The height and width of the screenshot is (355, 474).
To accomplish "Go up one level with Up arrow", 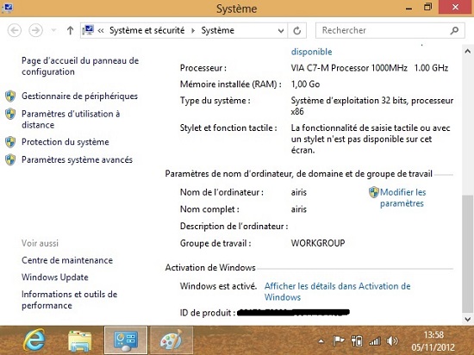I will [70, 30].
